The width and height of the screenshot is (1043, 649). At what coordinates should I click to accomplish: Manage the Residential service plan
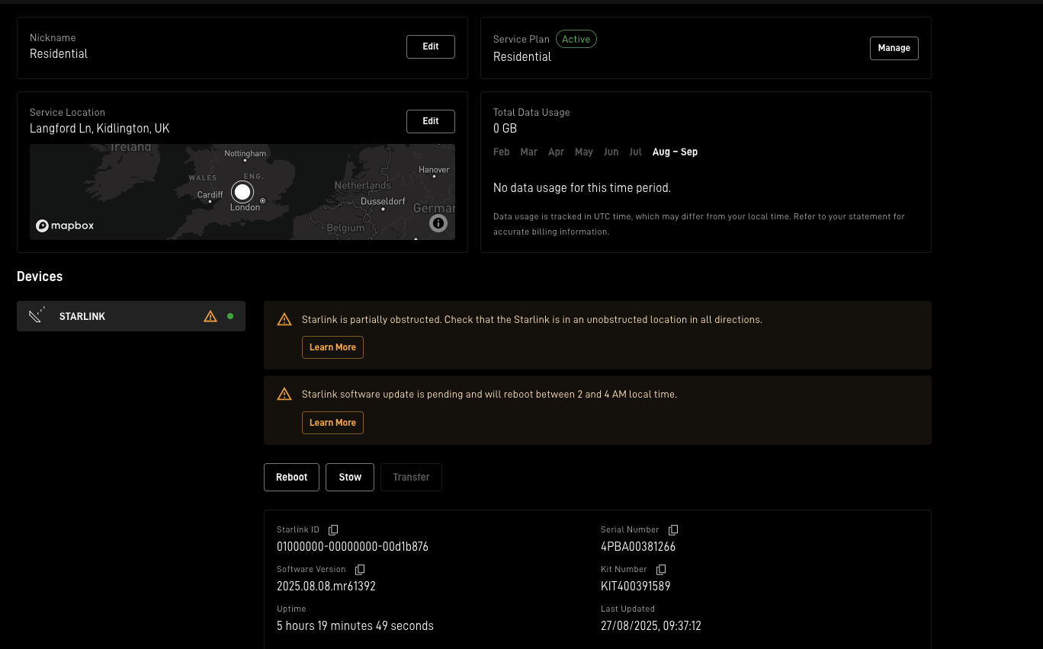click(x=894, y=48)
